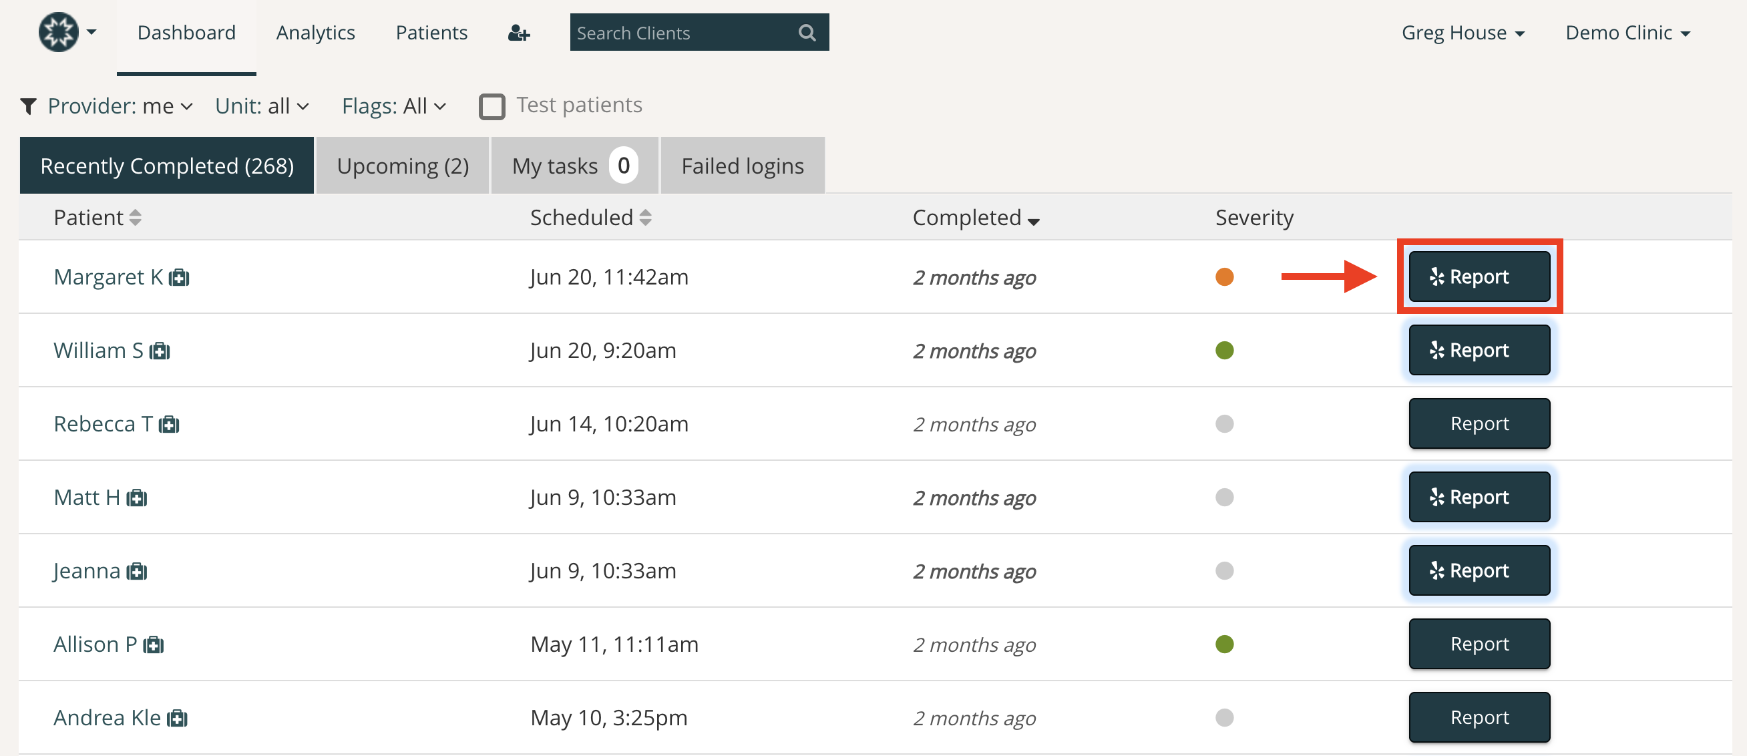Click the orange severity dot for Margaret K
The image size is (1747, 756).
[x=1224, y=276]
